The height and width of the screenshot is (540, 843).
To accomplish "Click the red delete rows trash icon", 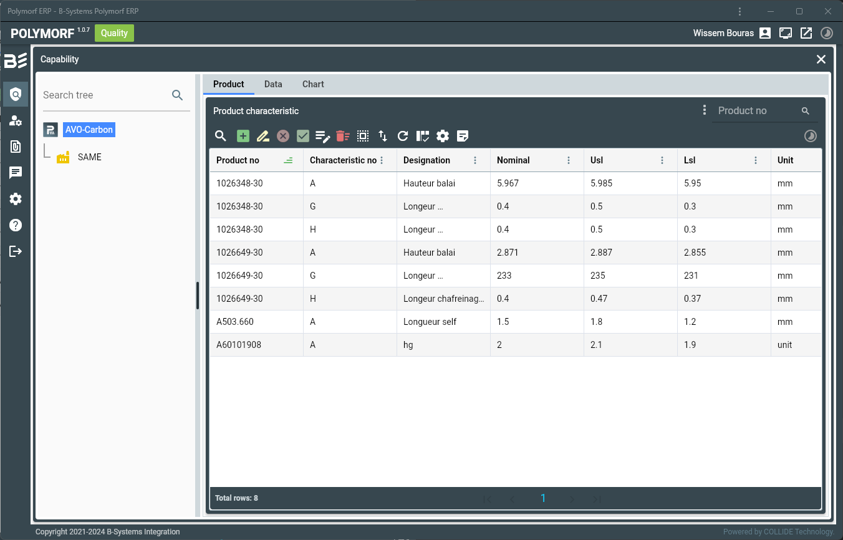I will click(342, 136).
